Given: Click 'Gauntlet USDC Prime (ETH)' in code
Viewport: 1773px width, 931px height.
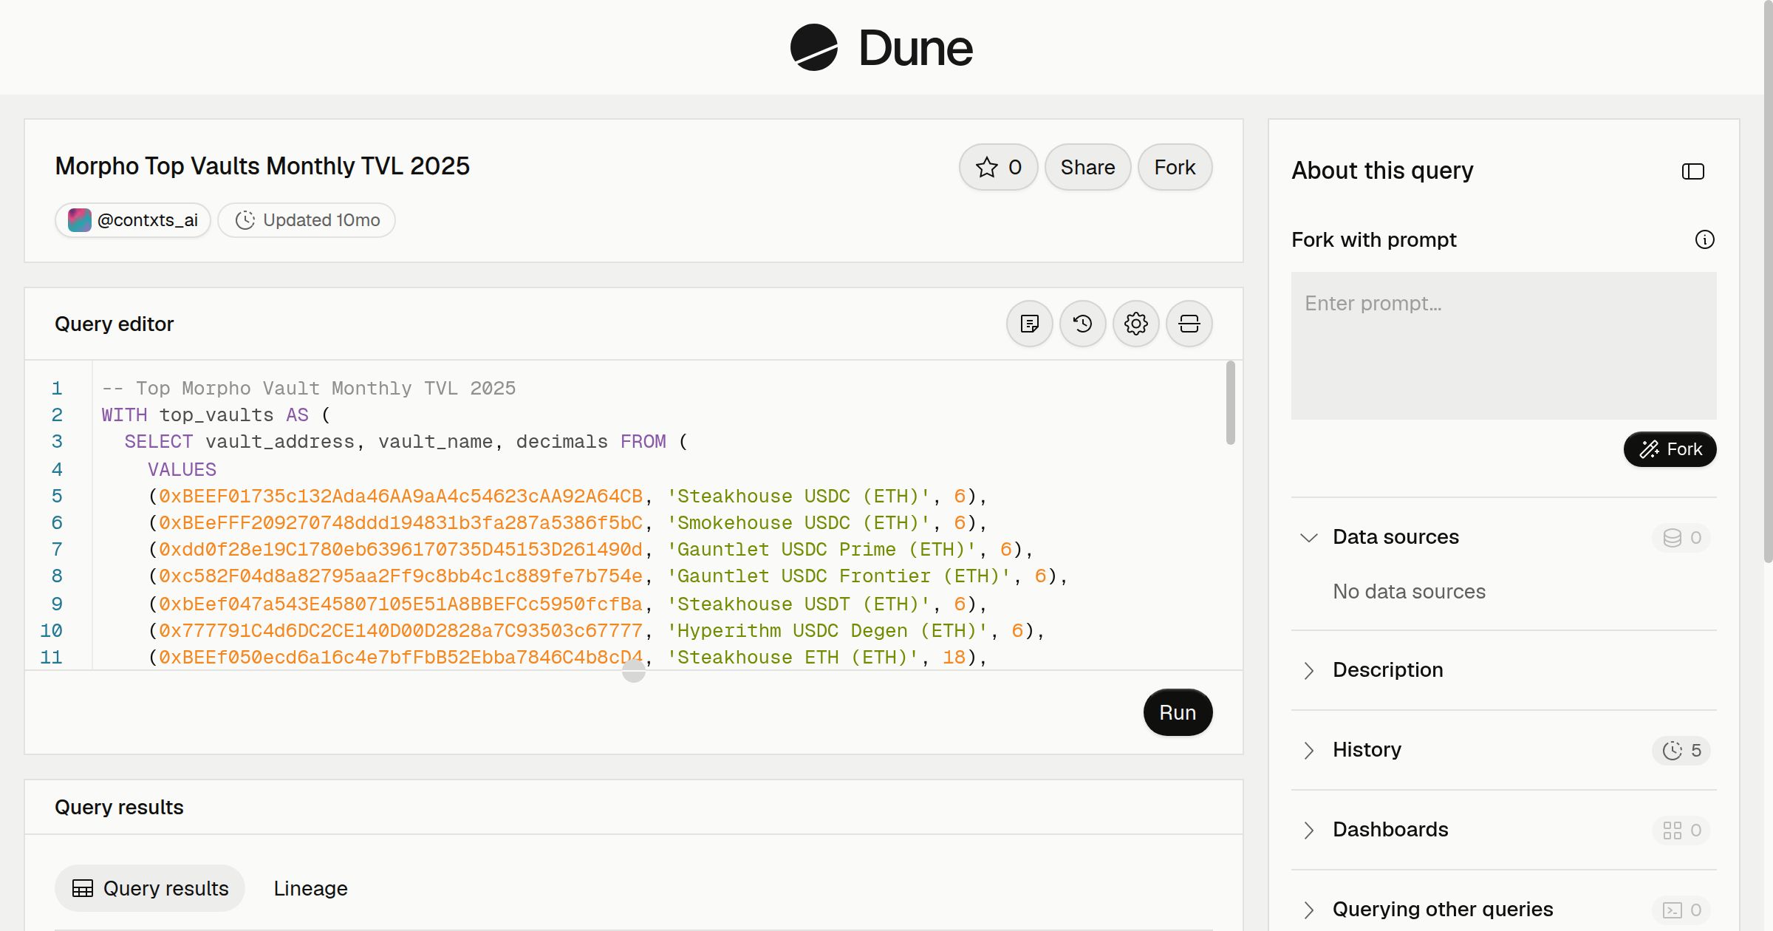Looking at the screenshot, I should click(x=821, y=550).
